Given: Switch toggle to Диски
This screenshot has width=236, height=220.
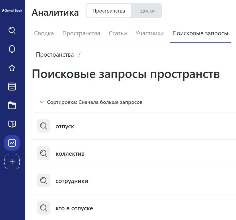Looking at the screenshot, I should [147, 11].
